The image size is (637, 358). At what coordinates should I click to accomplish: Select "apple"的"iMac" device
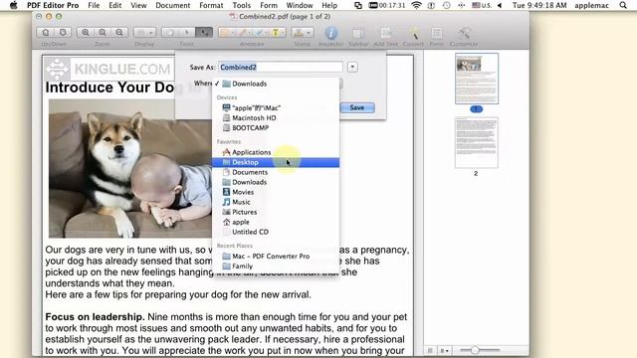click(276, 108)
